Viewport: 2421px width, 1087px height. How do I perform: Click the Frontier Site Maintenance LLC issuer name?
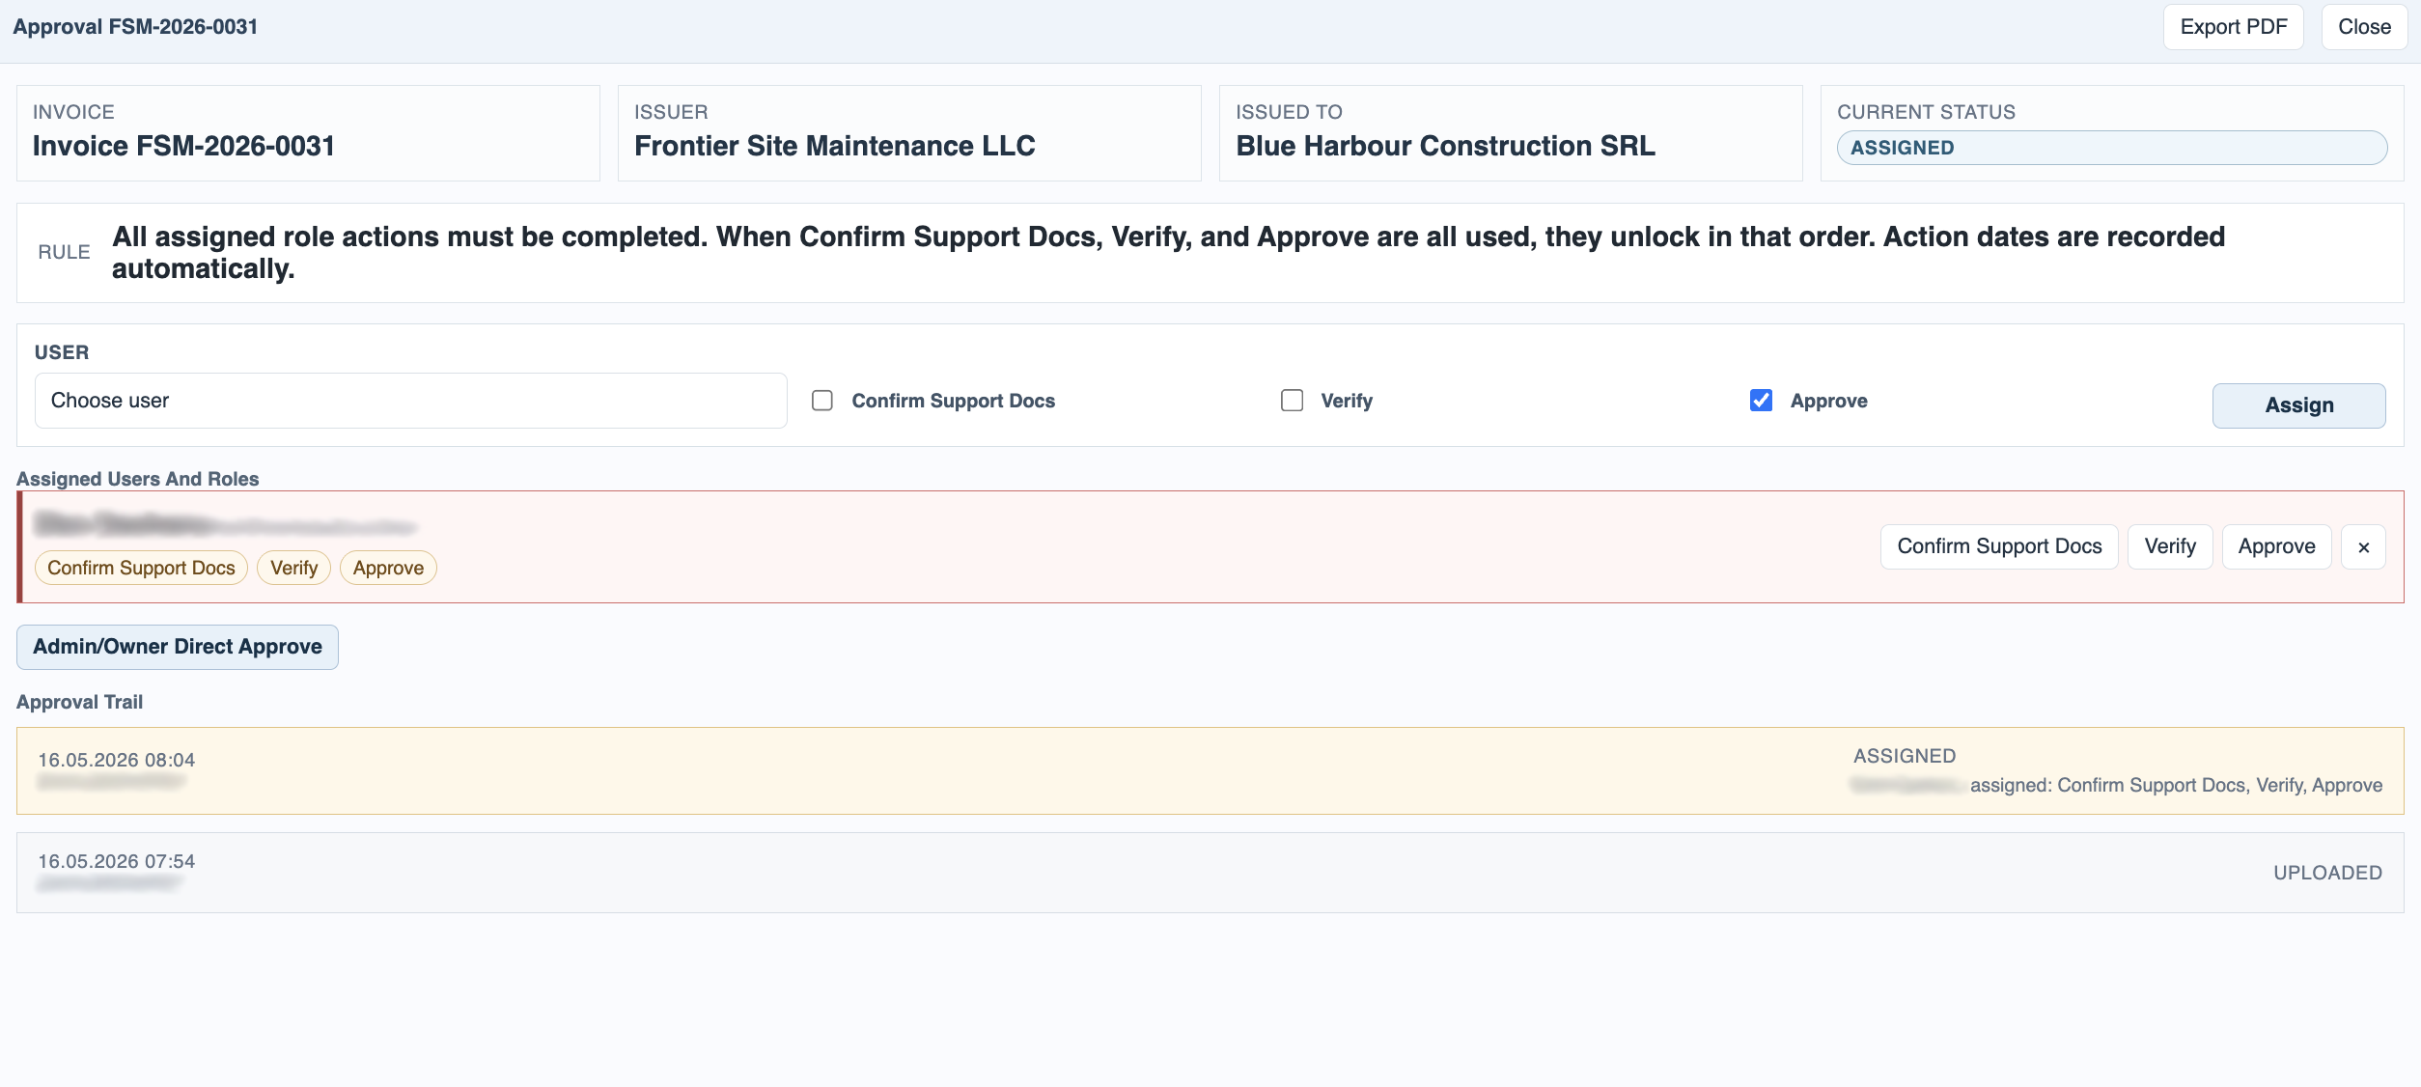coord(834,146)
